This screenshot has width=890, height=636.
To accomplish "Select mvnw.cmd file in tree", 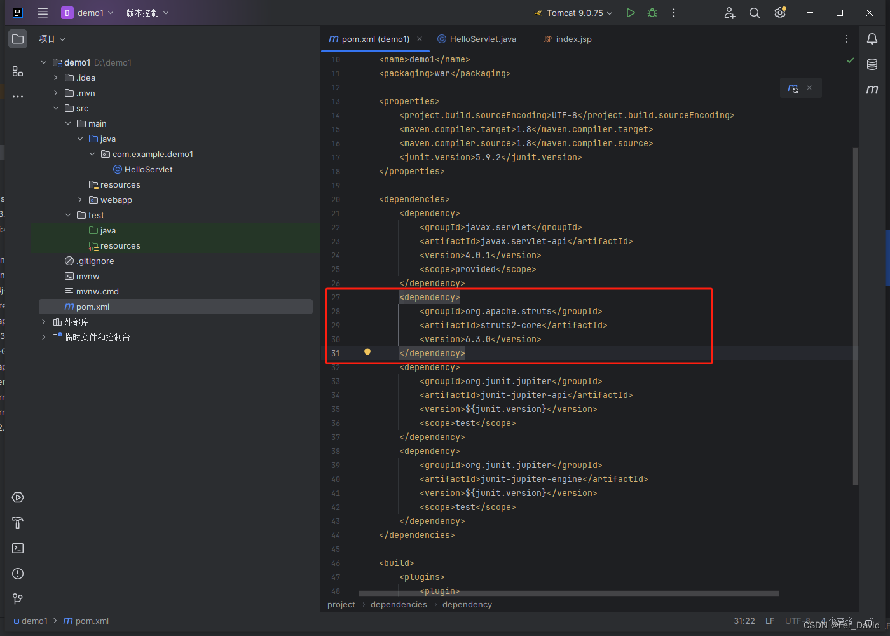I will (92, 291).
